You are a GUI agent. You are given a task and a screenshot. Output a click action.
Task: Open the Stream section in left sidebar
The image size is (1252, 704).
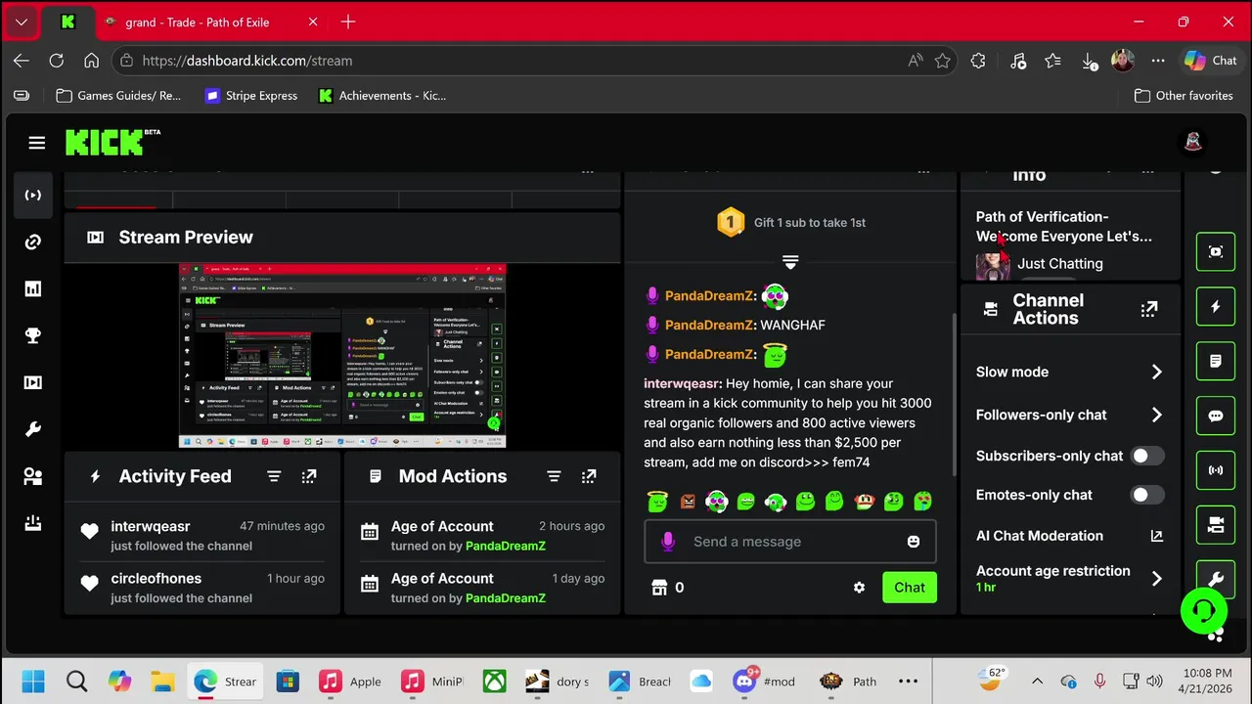[33, 195]
